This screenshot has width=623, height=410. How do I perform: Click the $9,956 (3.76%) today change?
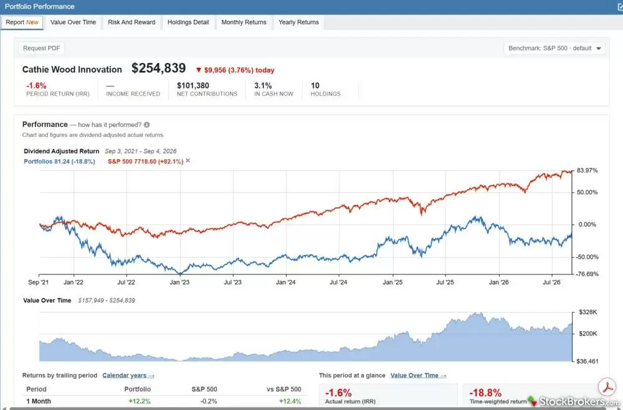235,70
